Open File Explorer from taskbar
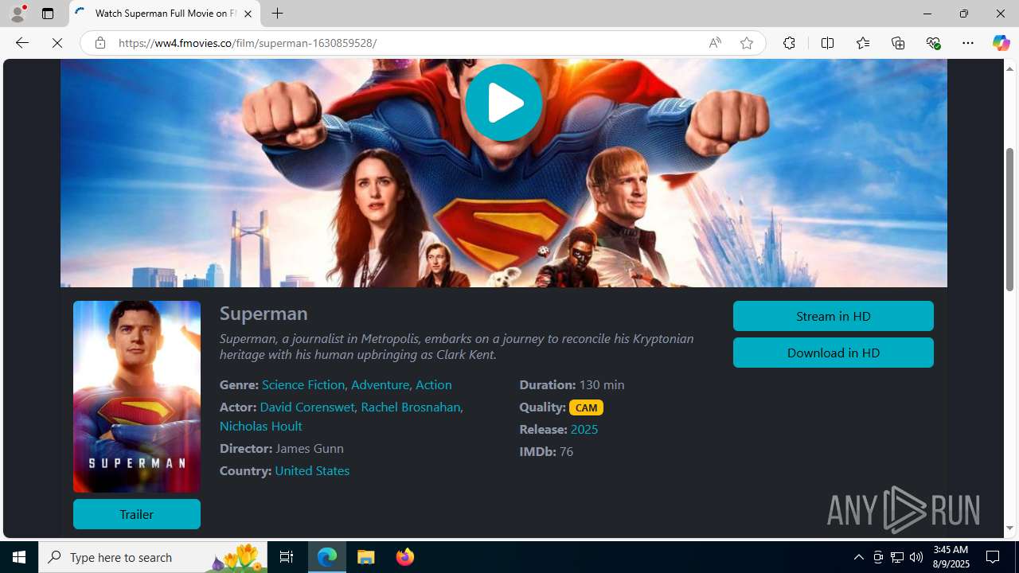 [x=366, y=557]
